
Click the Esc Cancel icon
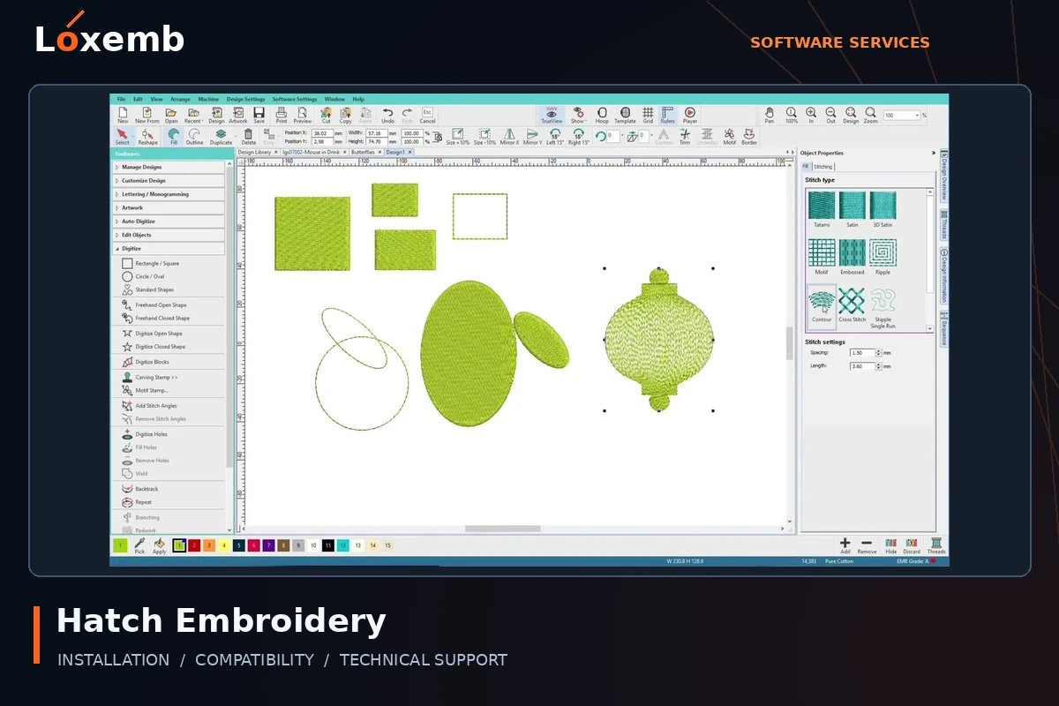pyautogui.click(x=427, y=116)
